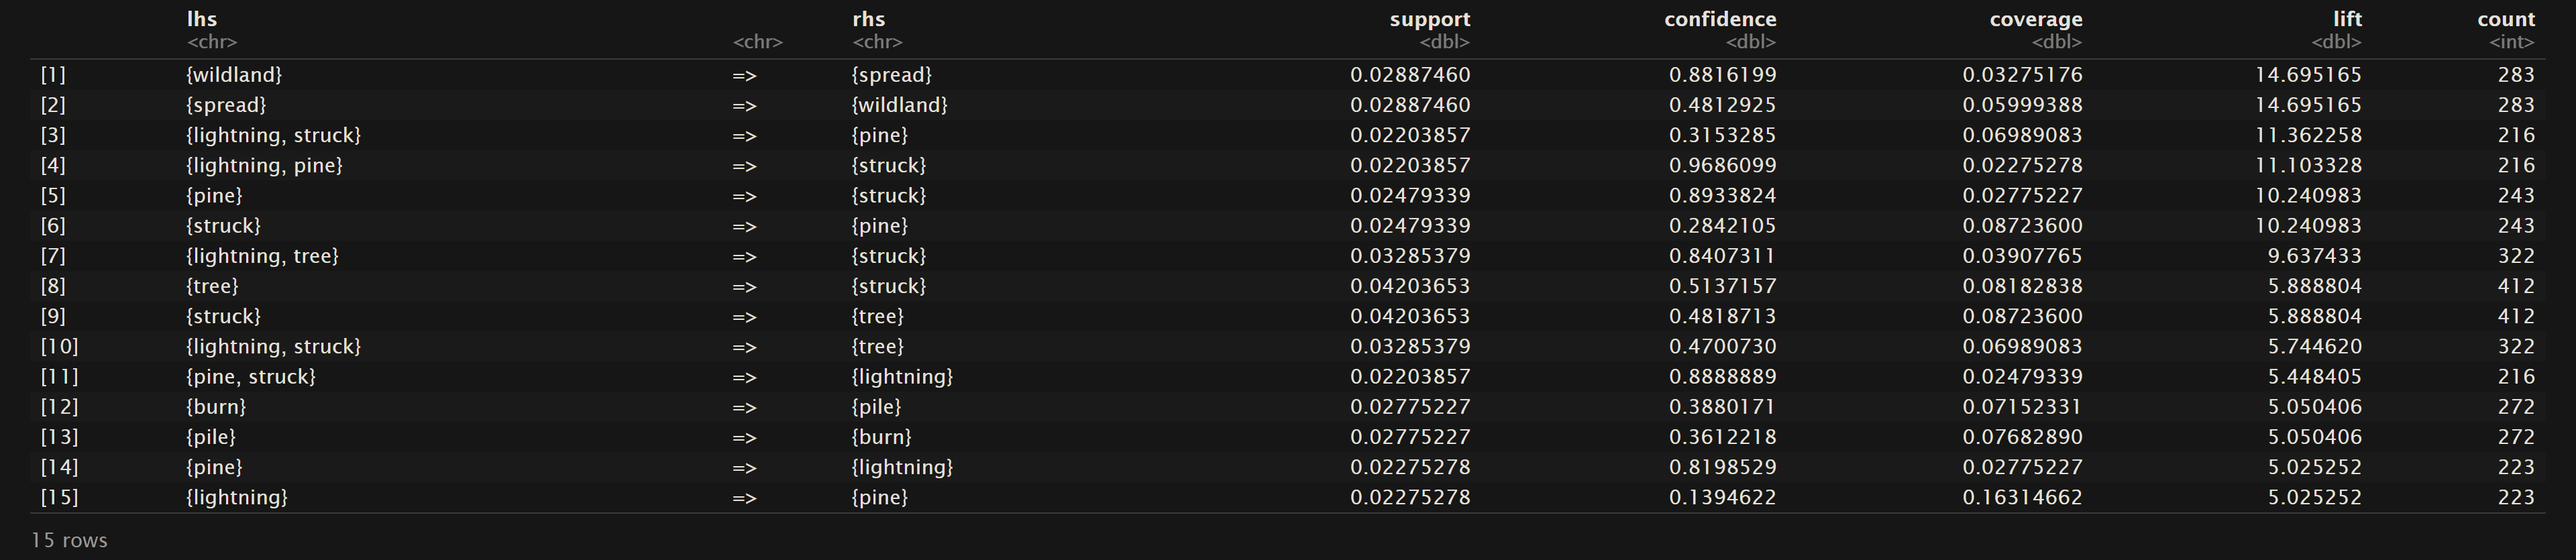2576x560 pixels.
Task: Click the "15 rows" footer text
Action: pyautogui.click(x=69, y=541)
